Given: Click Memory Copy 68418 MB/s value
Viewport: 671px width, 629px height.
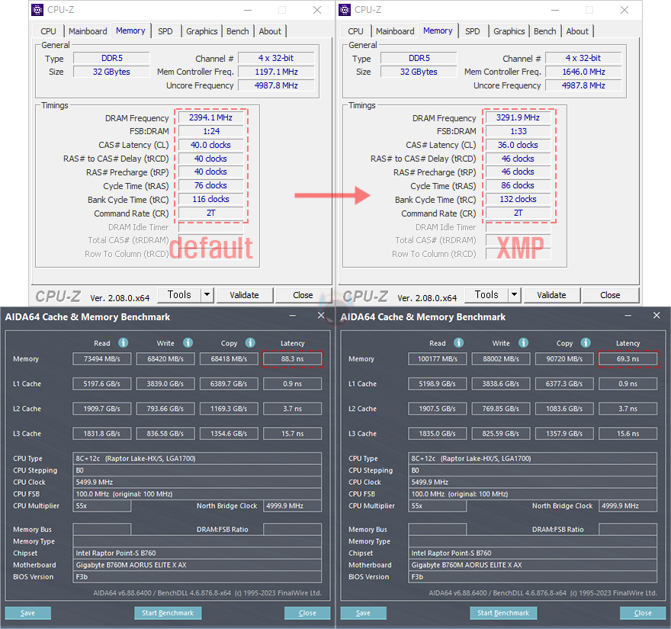Looking at the screenshot, I should (x=229, y=358).
